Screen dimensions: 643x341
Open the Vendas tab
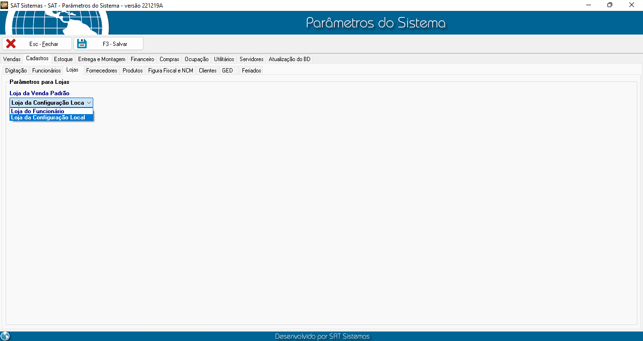click(12, 59)
